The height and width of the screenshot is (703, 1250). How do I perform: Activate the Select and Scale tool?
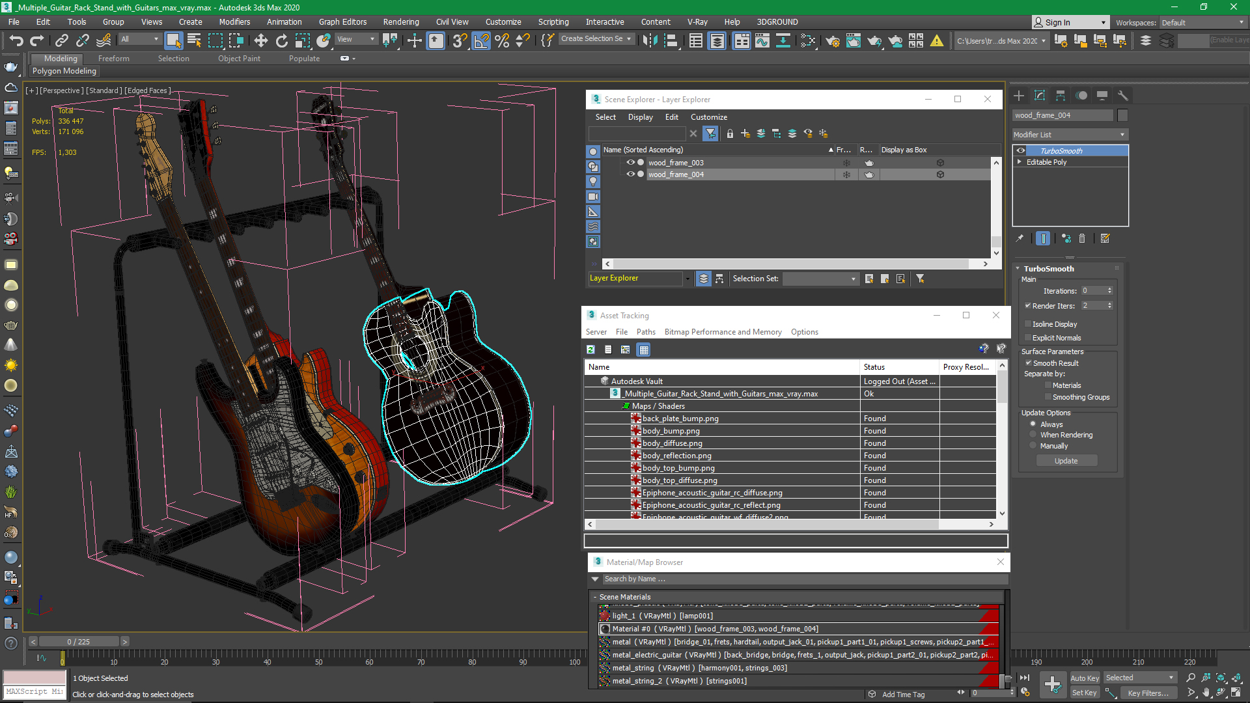pyautogui.click(x=302, y=40)
